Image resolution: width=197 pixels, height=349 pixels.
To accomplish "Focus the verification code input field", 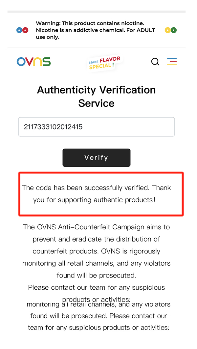I will point(96,127).
